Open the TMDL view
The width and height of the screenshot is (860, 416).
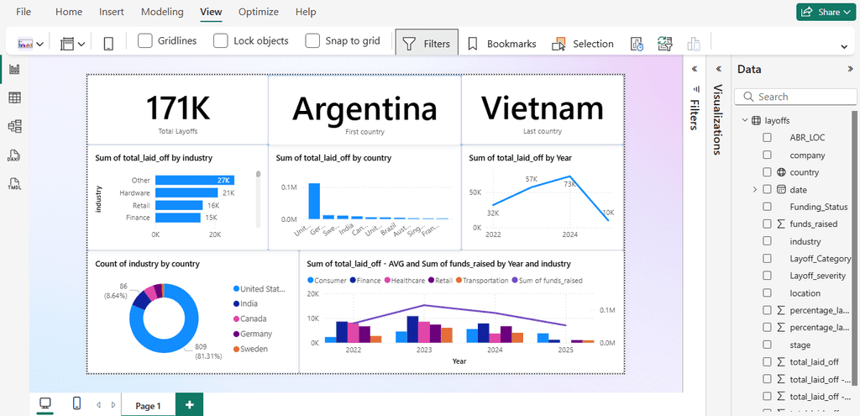click(x=15, y=184)
